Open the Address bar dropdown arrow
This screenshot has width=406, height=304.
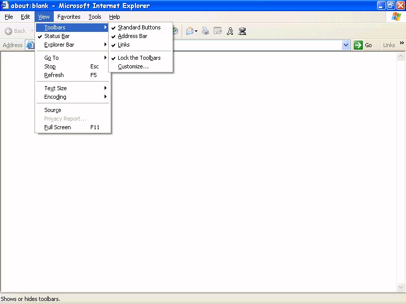tap(346, 45)
